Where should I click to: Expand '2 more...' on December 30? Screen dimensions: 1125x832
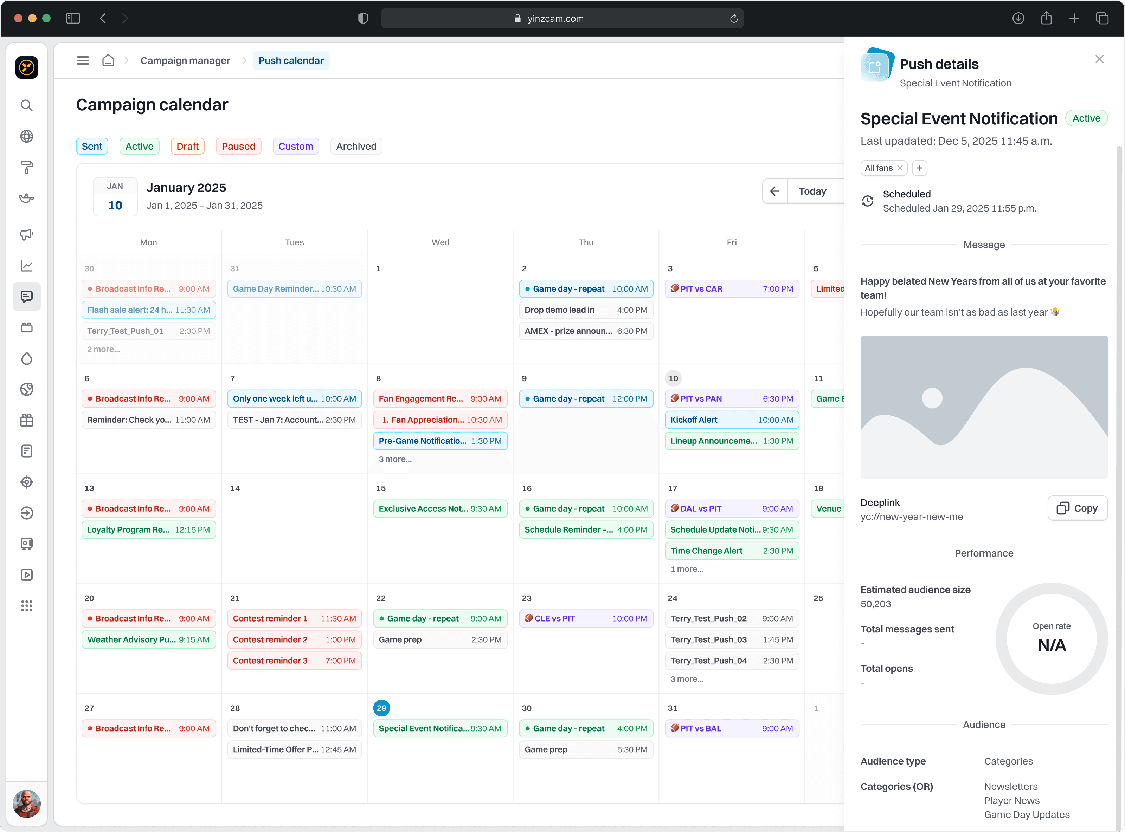pyautogui.click(x=103, y=350)
